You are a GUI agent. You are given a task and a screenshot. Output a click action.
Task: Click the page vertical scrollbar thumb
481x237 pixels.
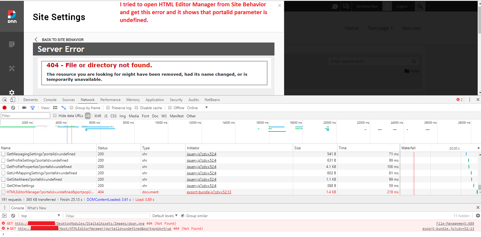coord(479,20)
